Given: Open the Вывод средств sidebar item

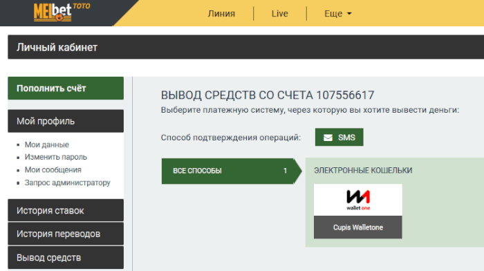Looking at the screenshot, I should tap(66, 257).
